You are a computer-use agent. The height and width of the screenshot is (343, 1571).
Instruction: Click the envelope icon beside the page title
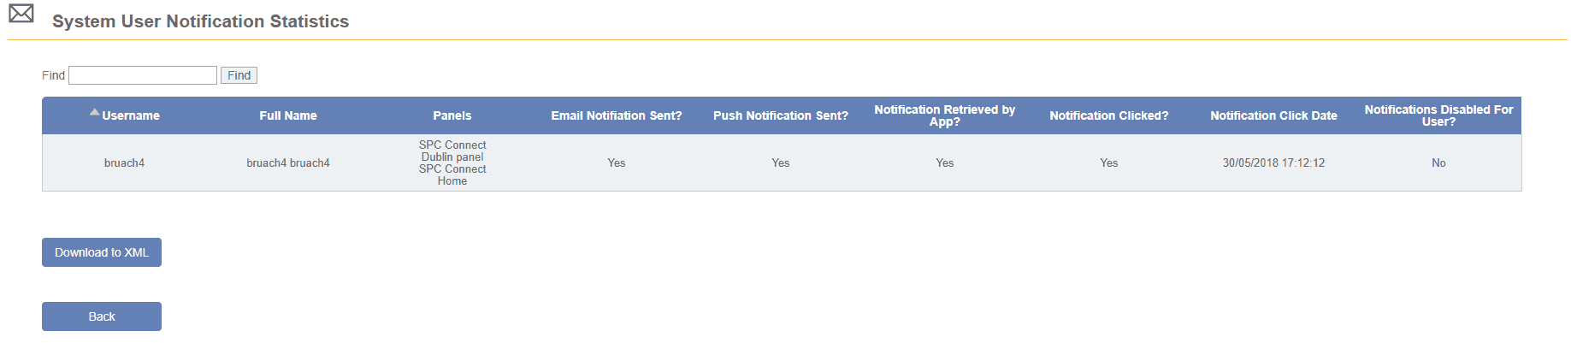pos(21,14)
